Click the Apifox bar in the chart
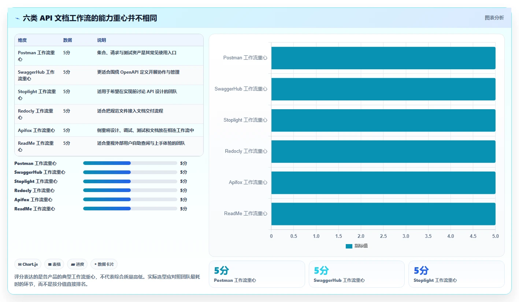 pyautogui.click(x=383, y=183)
